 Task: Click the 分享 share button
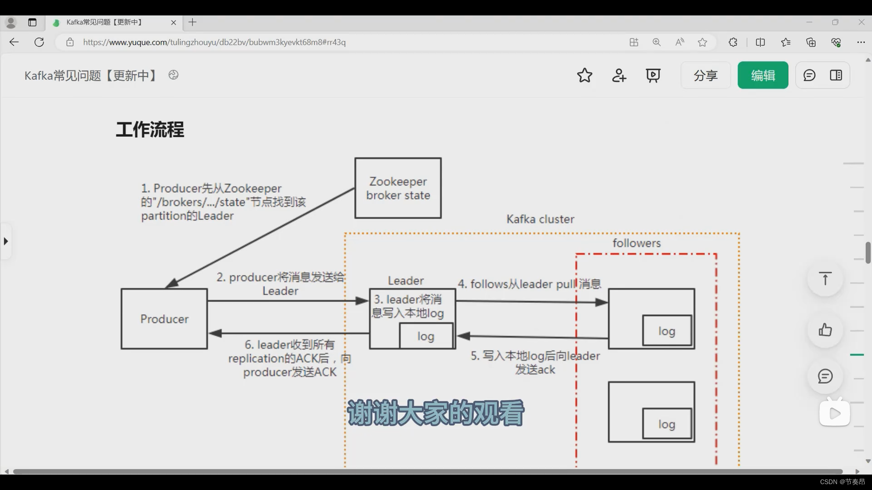pos(706,75)
